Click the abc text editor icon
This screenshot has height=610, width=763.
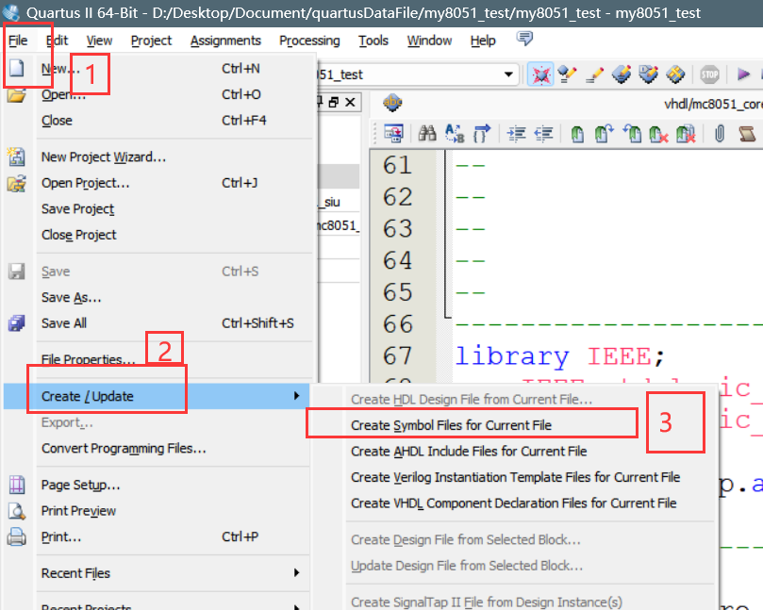pyautogui.click(x=392, y=103)
